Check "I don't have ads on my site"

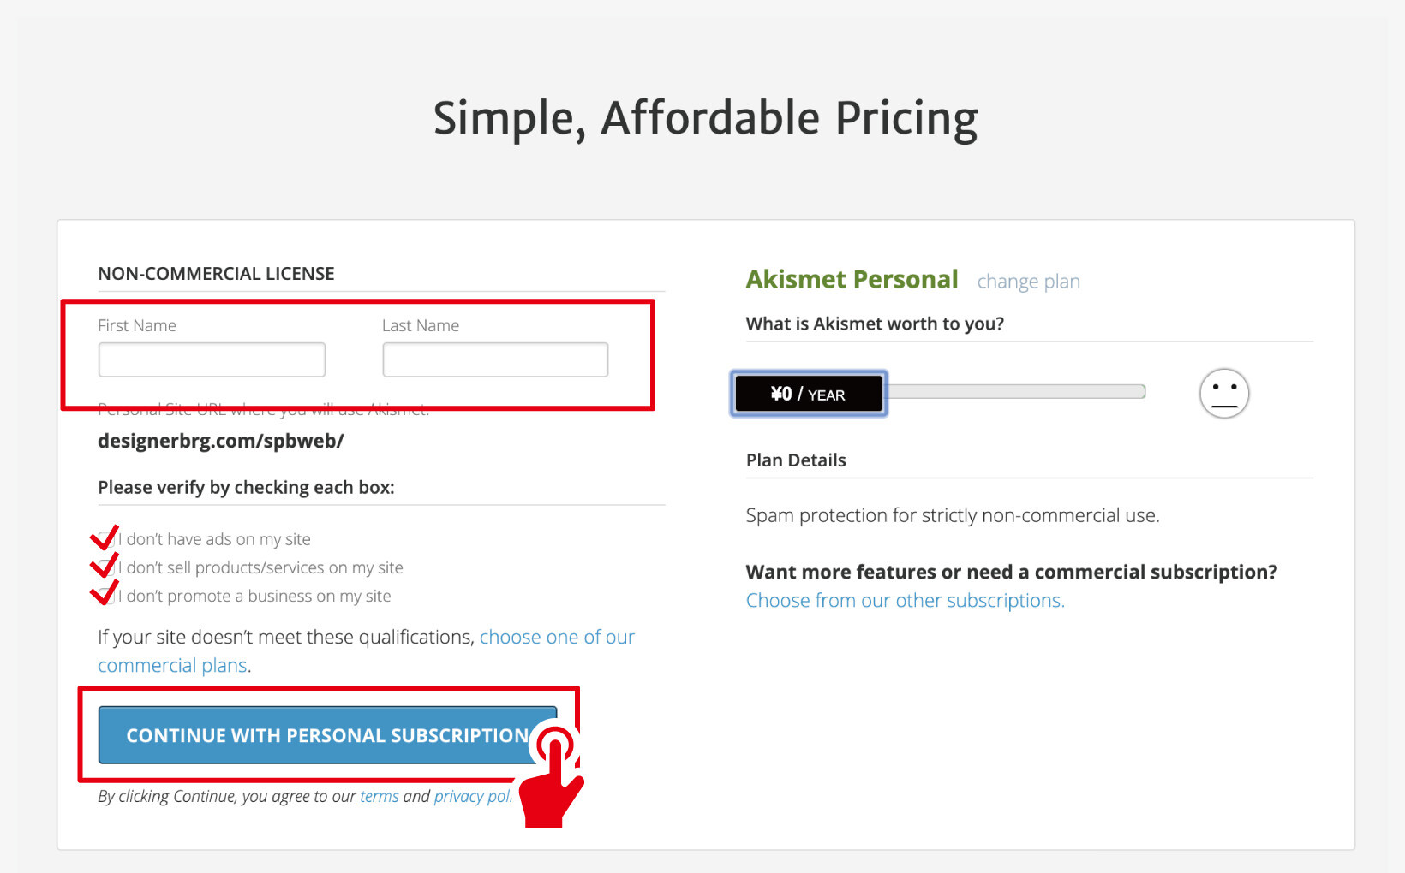[x=105, y=539]
